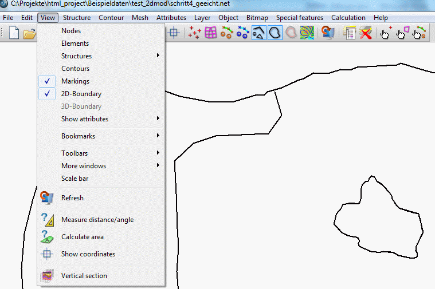Image resolution: width=435 pixels, height=289 pixels.
Task: Open the Calculation menu
Action: [x=348, y=18]
